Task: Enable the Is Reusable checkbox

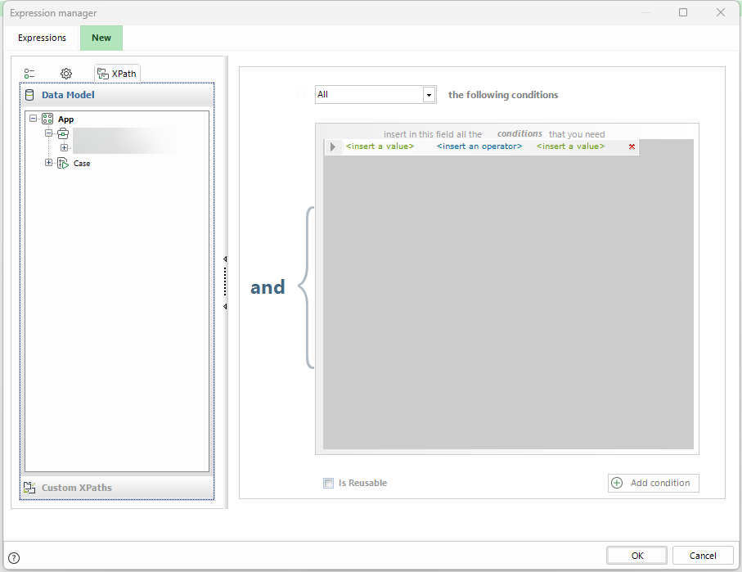Action: click(328, 483)
